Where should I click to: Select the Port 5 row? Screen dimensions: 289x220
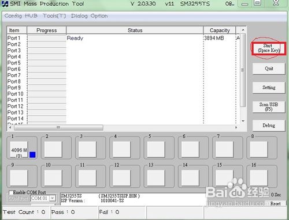point(123,63)
